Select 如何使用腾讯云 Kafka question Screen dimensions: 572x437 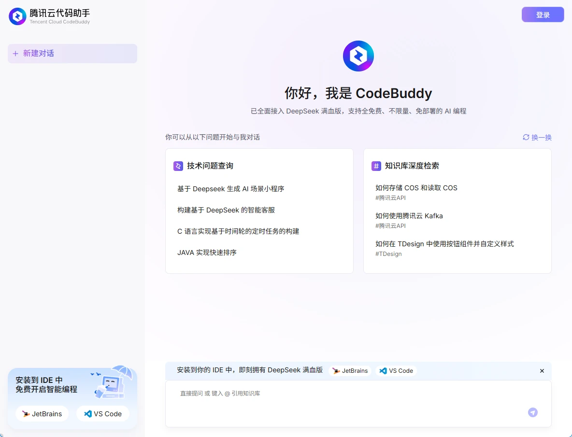tap(409, 216)
